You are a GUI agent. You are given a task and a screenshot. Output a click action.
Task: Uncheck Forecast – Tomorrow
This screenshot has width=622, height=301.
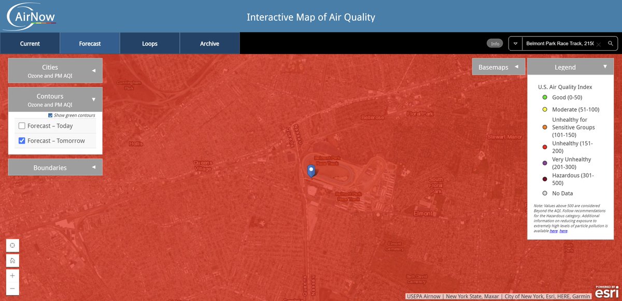click(x=21, y=140)
